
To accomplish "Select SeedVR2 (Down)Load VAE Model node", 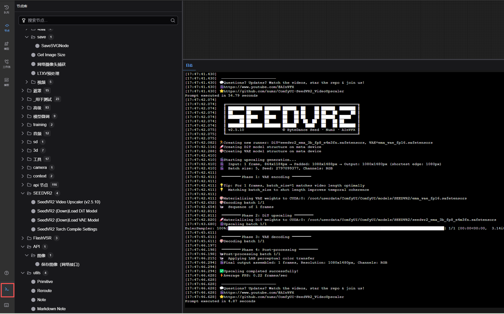I will [68, 220].
